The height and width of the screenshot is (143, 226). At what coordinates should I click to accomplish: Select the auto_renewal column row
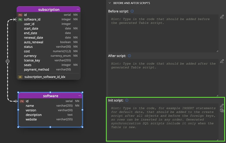pos(49,42)
